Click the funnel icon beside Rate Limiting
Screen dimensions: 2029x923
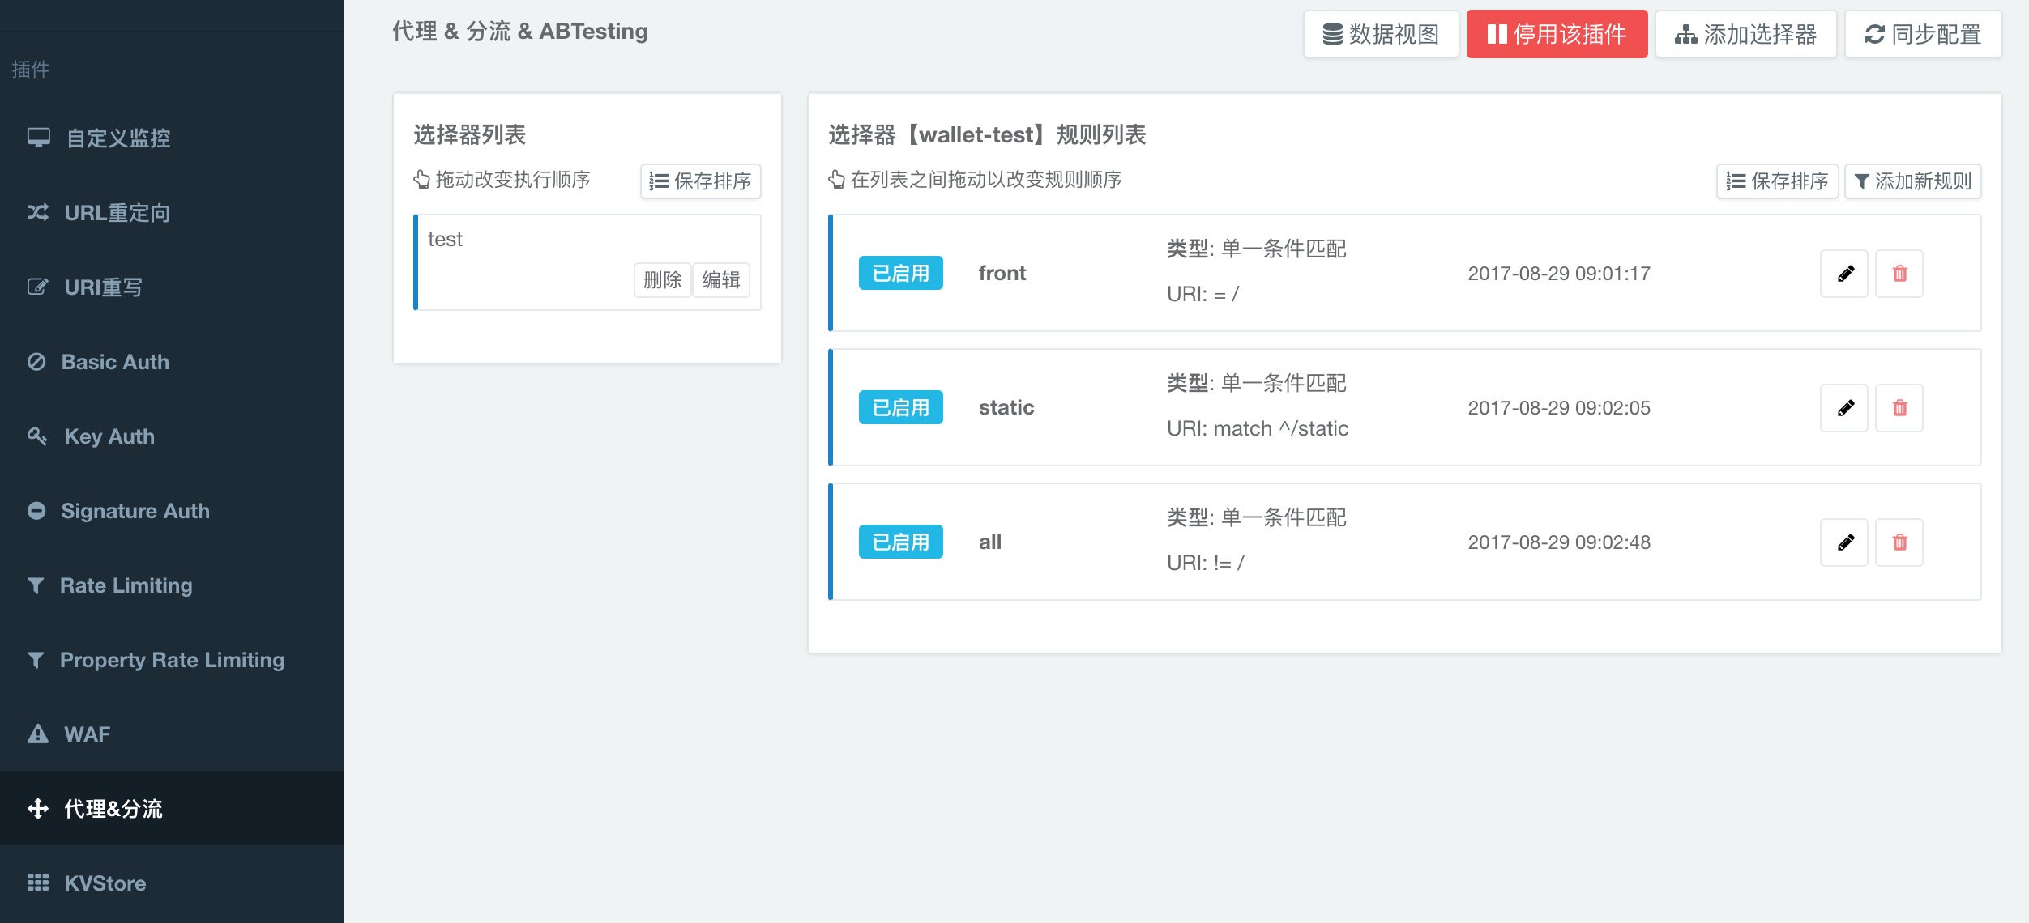click(x=36, y=585)
